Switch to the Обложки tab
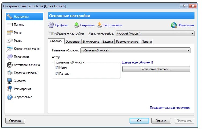This screenshot has height=131, width=202. tap(56, 41)
